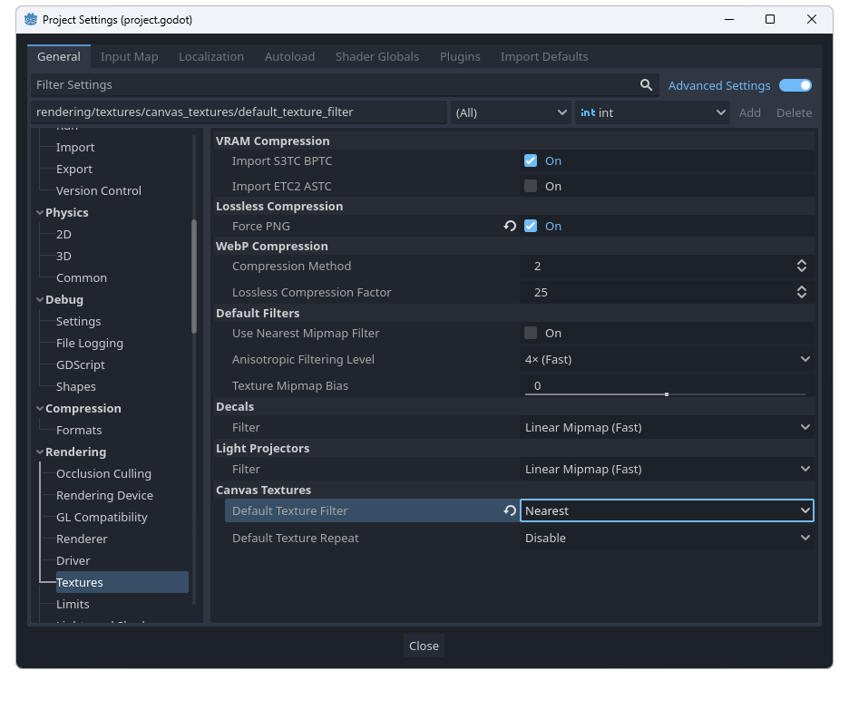This screenshot has height=709, width=849.
Task: Switch to the Localization tab
Action: [x=211, y=56]
